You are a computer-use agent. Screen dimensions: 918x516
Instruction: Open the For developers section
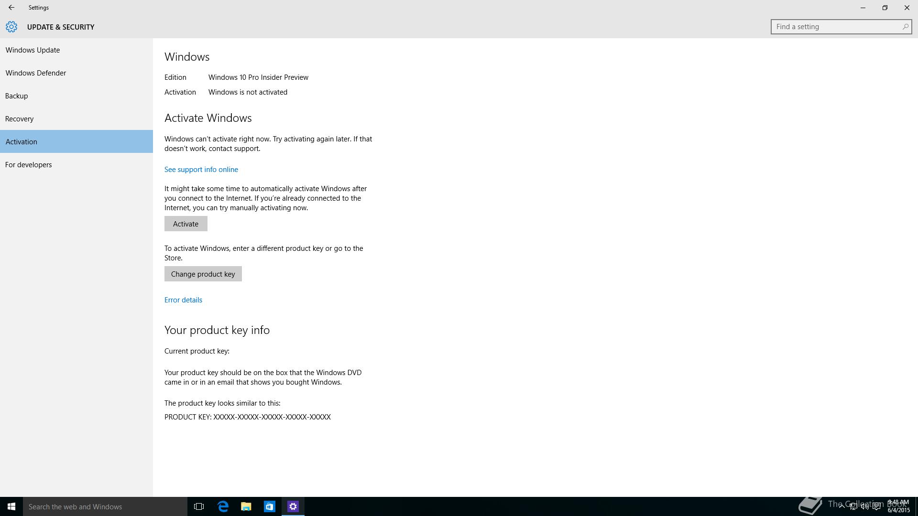tap(76, 165)
